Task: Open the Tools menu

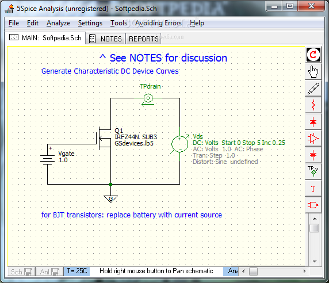Action: point(118,23)
